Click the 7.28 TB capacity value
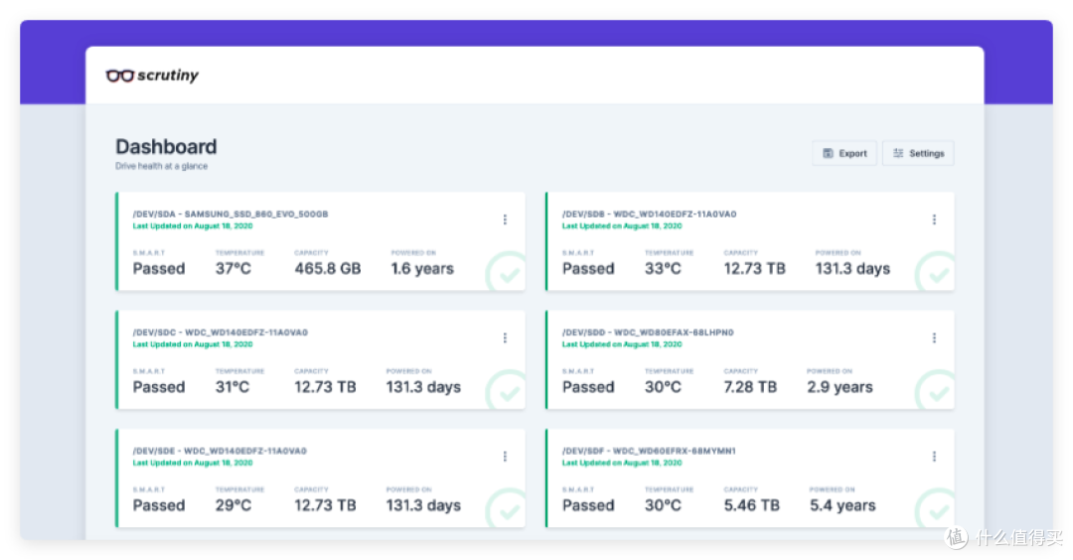1073x560 pixels. click(751, 387)
